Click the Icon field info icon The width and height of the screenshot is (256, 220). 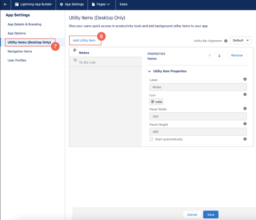(x=245, y=95)
